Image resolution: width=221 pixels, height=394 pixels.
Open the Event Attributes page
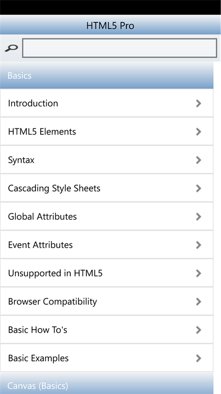[x=107, y=245]
